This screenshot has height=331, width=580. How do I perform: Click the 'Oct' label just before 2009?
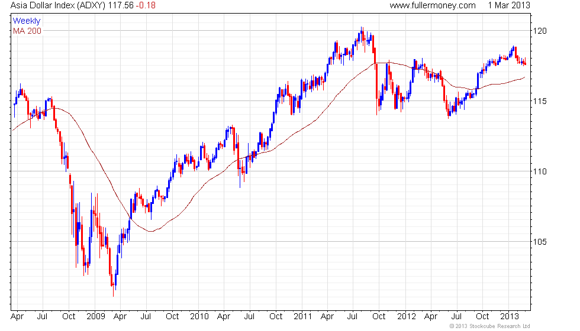[x=69, y=317]
